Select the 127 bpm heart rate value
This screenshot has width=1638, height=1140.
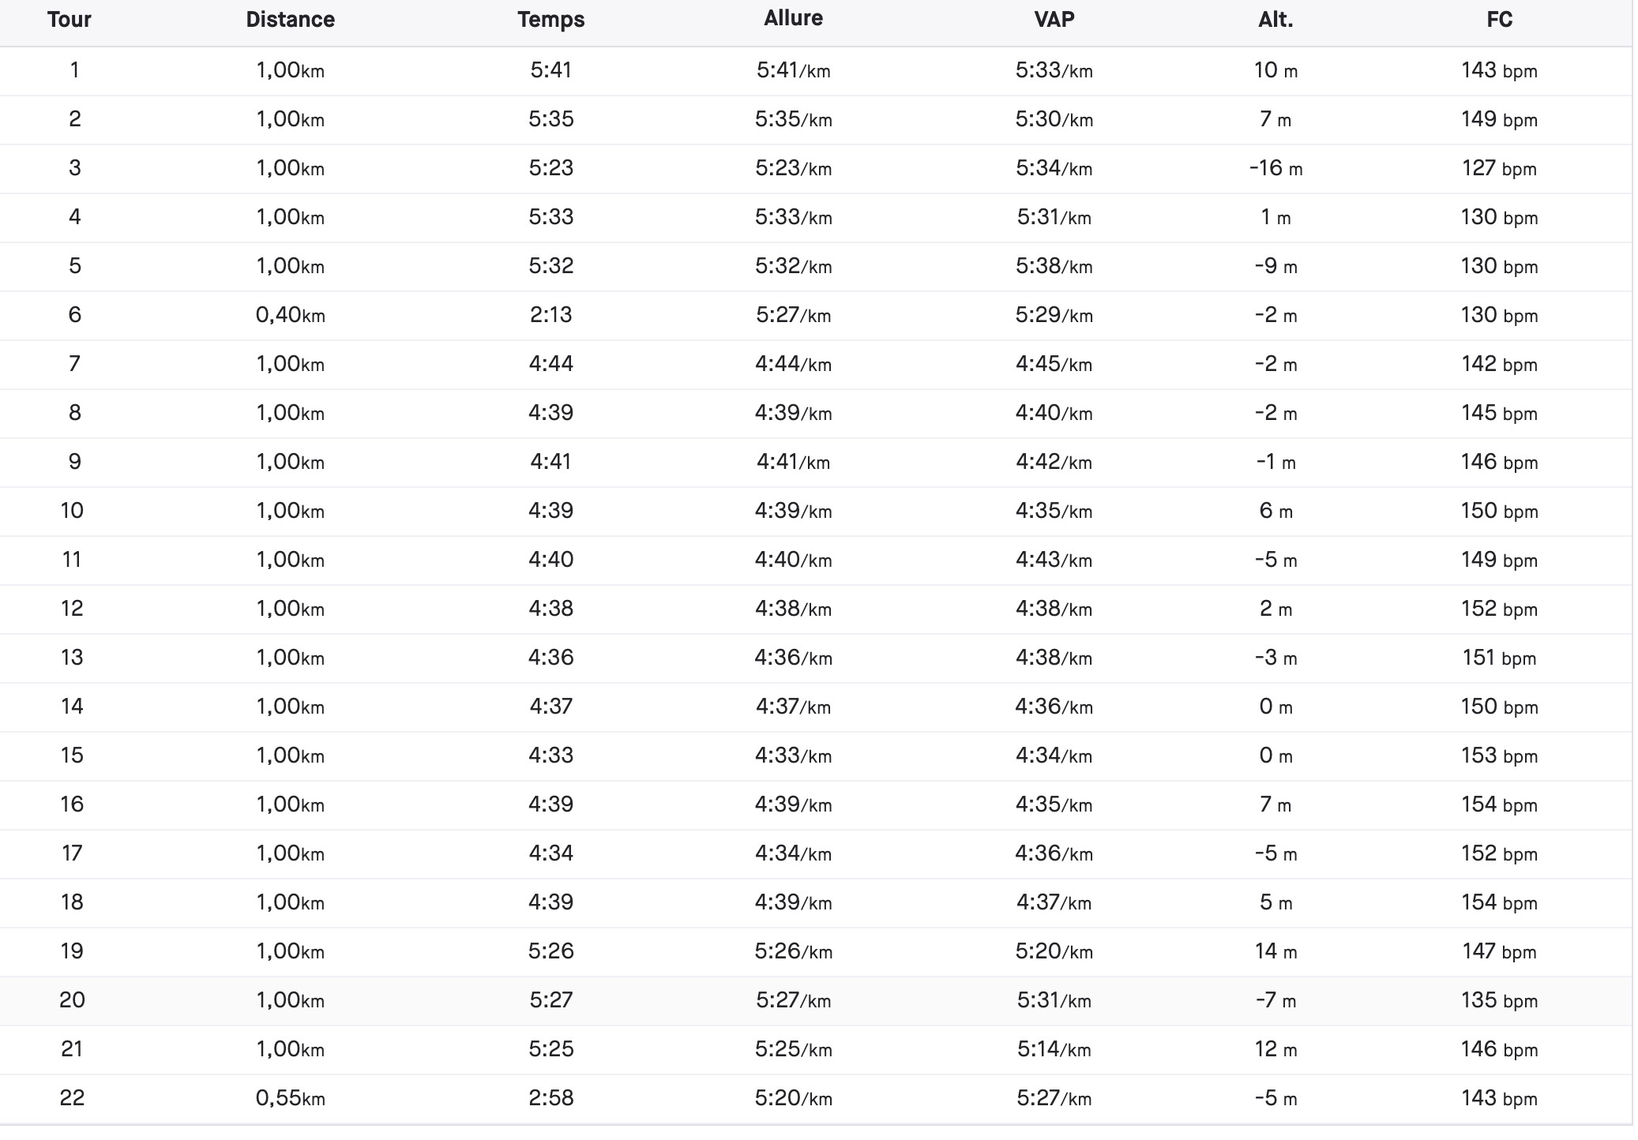tap(1499, 168)
